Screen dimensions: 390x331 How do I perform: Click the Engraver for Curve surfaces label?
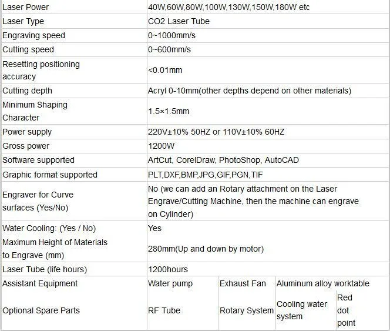38,201
